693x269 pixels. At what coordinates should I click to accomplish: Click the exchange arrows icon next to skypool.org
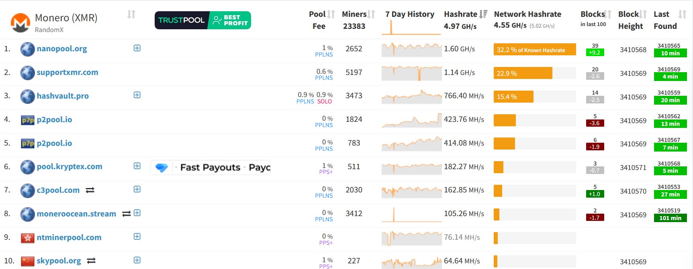pyautogui.click(x=91, y=261)
